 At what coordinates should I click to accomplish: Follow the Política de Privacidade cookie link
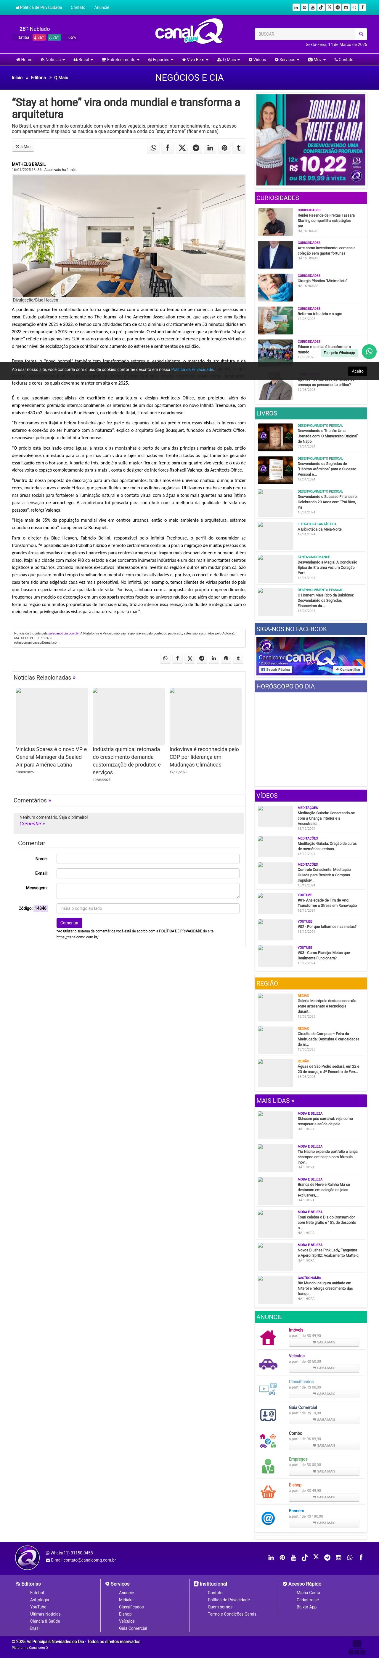[x=192, y=369]
